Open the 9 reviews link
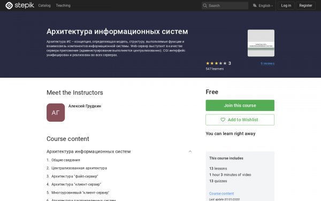The height and width of the screenshot is (201, 321). tap(267, 63)
